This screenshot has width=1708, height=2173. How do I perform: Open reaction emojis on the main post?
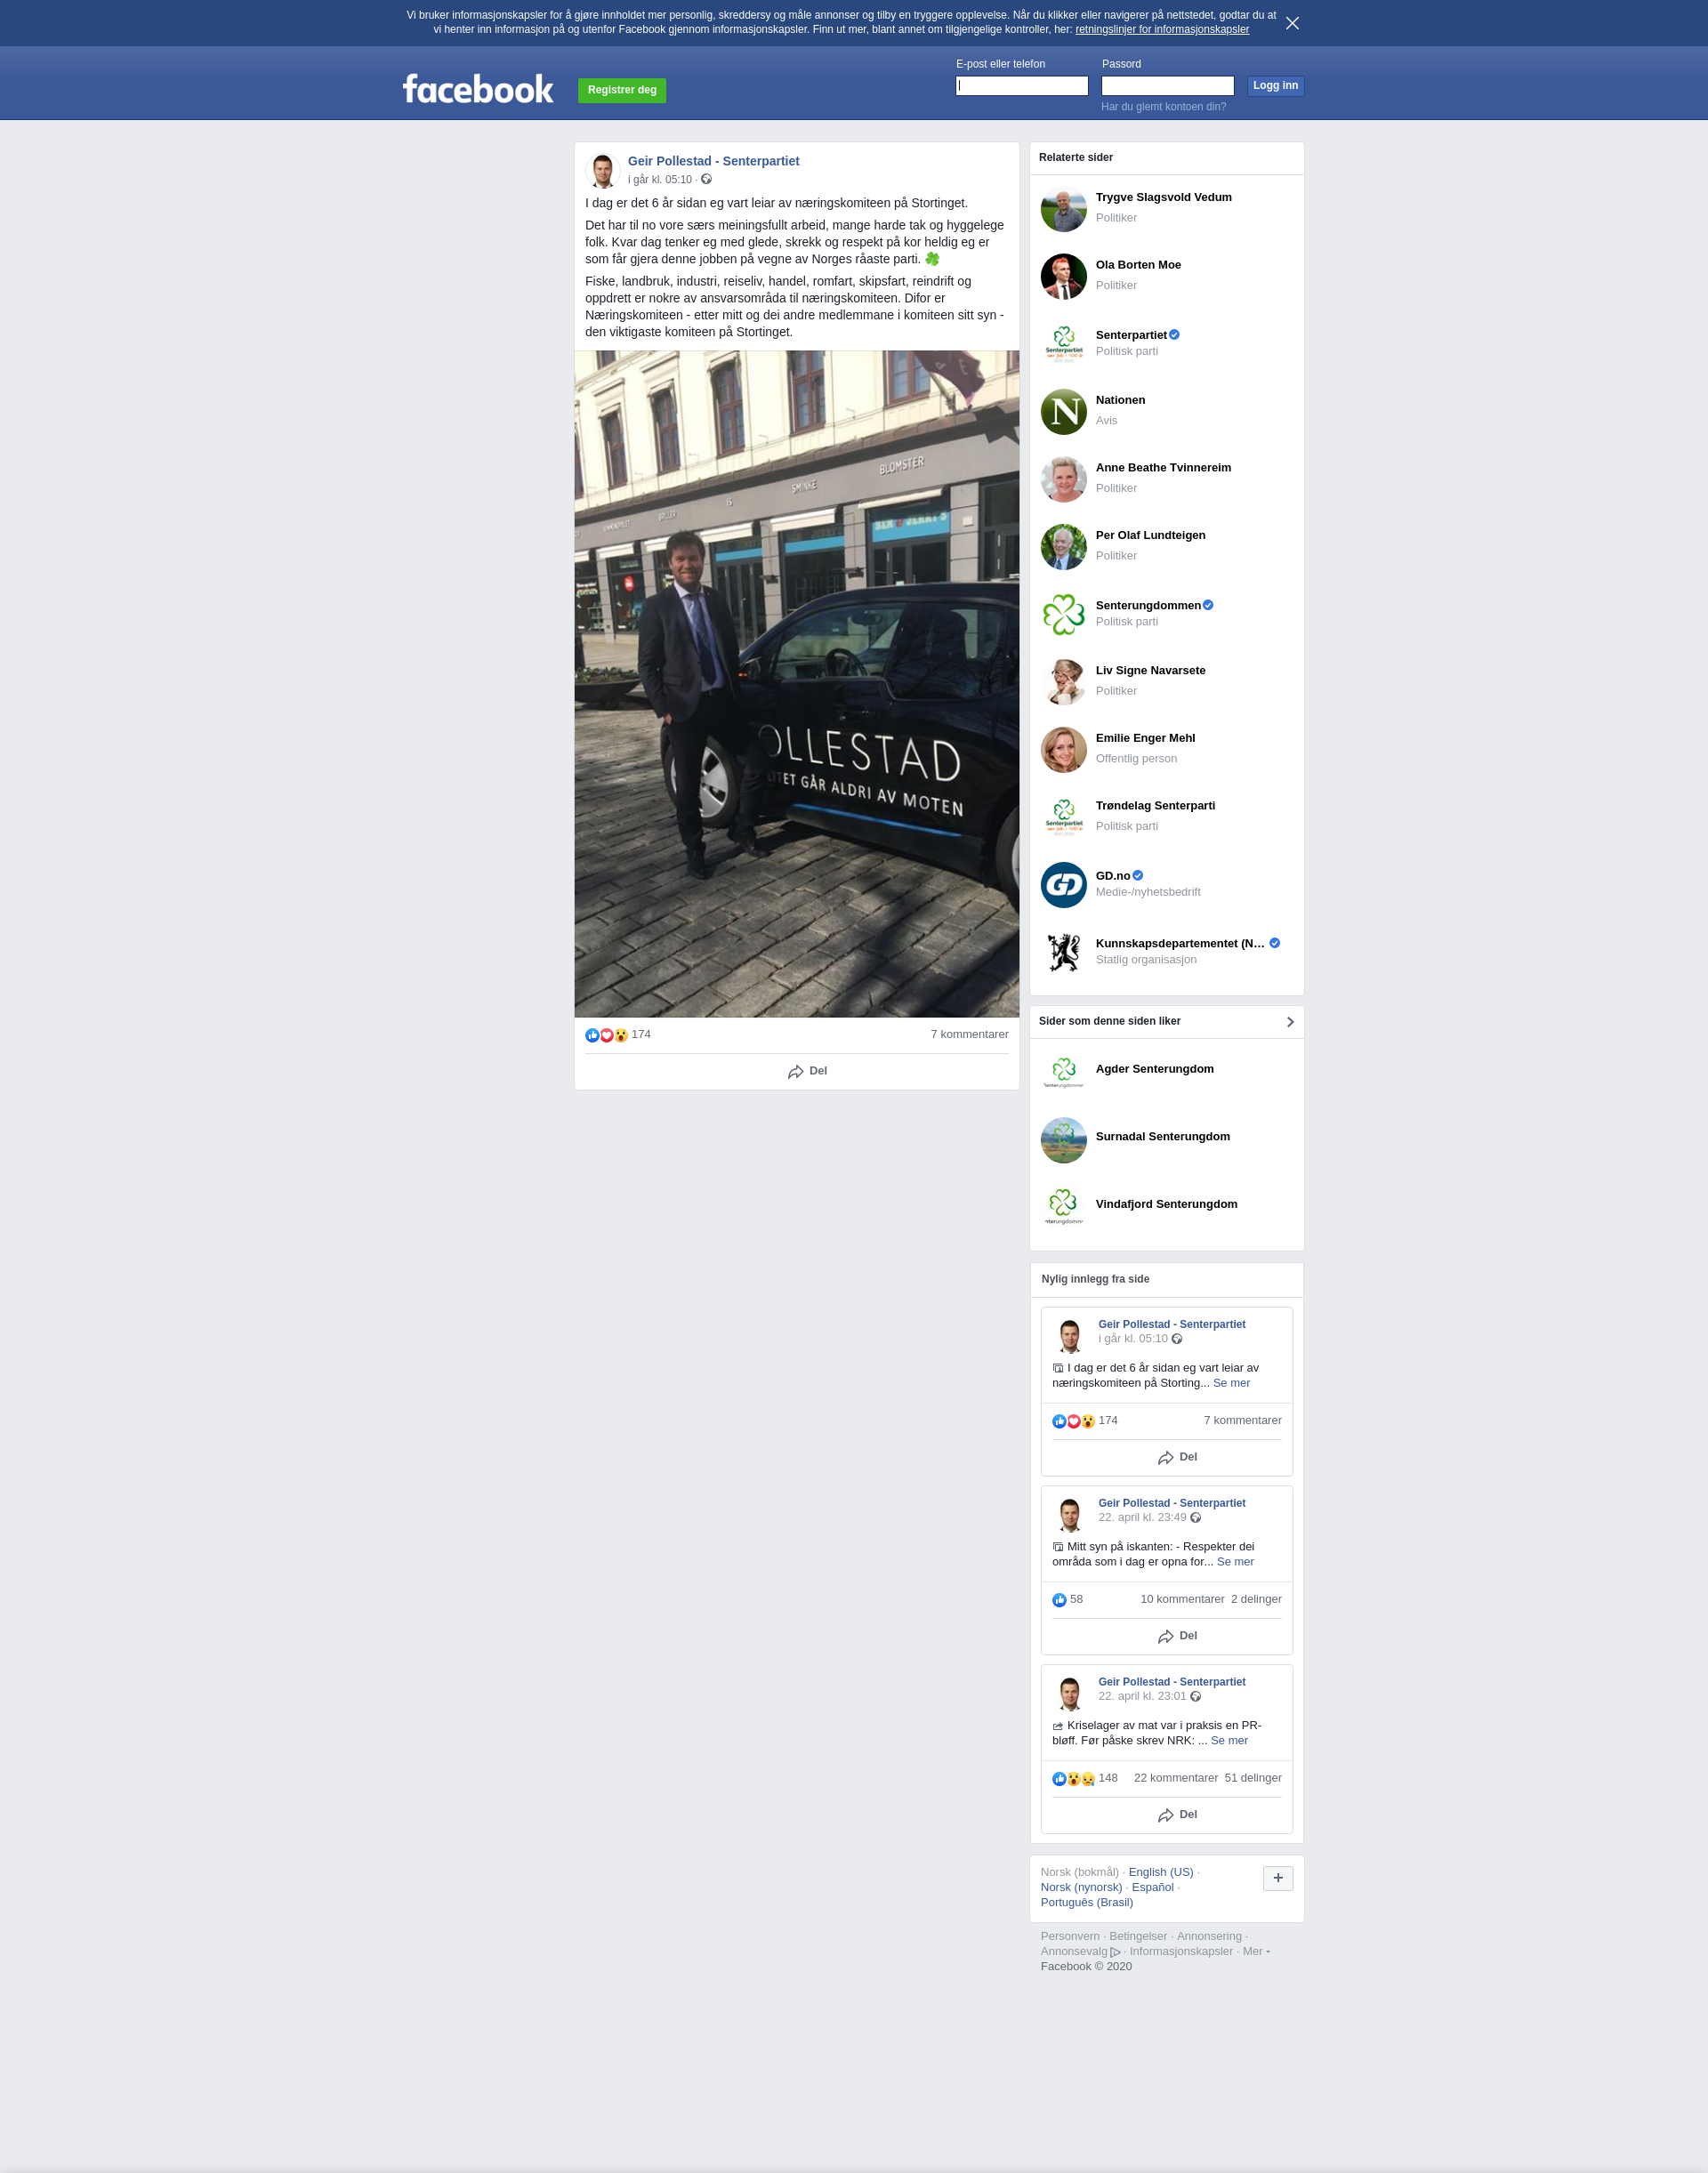click(606, 1035)
